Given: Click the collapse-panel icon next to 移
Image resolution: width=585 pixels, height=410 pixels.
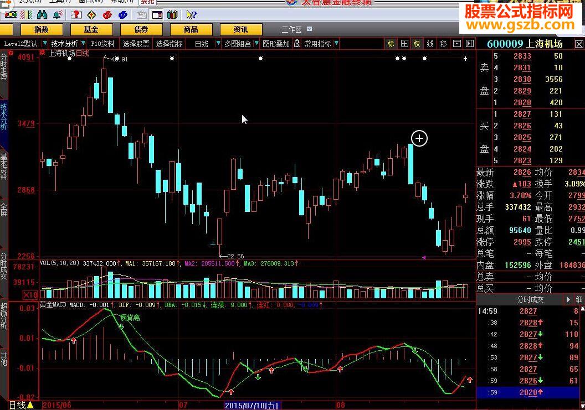Looking at the screenshot, I should point(456,44).
